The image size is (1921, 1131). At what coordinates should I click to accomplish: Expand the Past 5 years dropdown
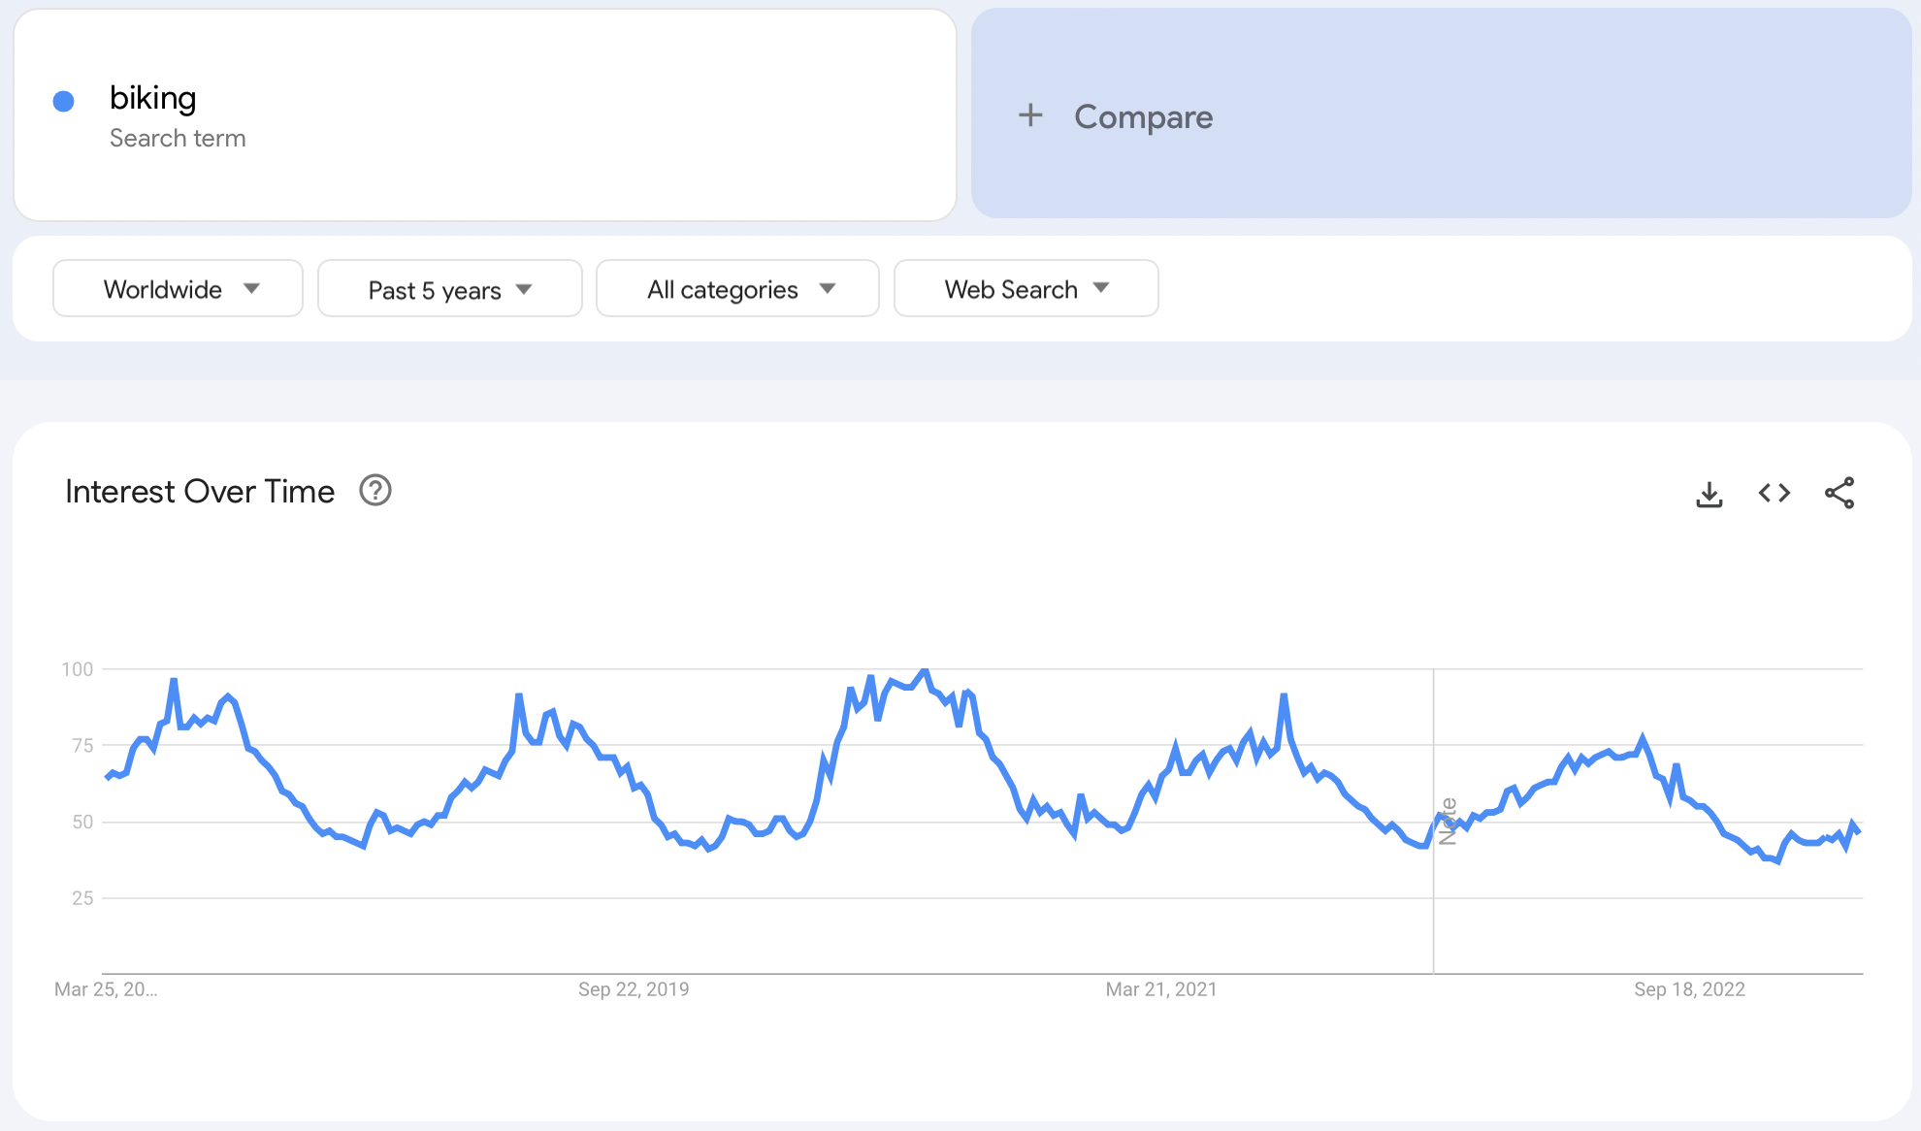click(x=449, y=289)
